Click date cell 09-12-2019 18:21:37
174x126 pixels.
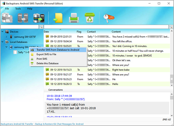coord(61,75)
